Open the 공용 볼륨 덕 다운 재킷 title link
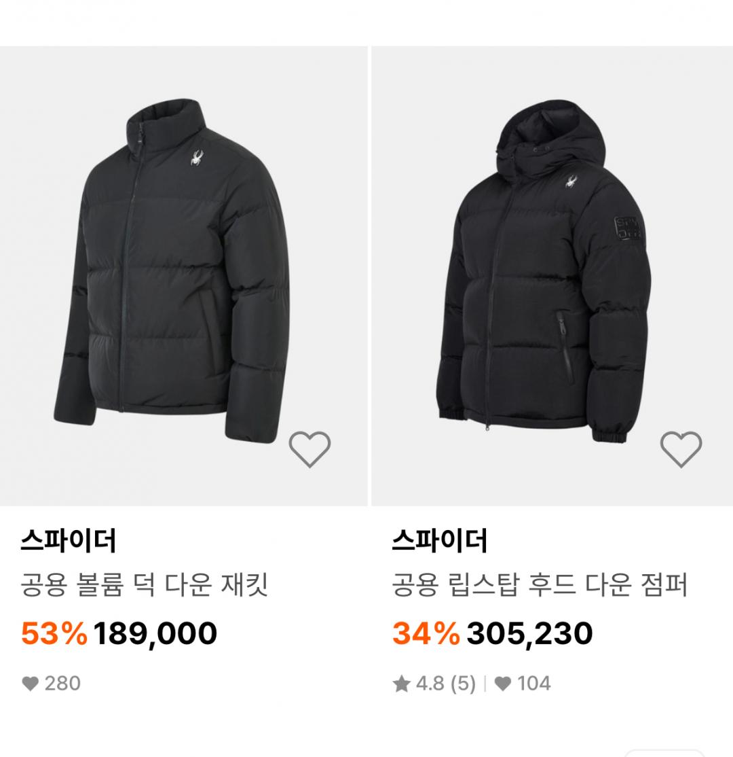 point(145,585)
